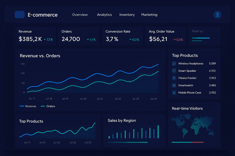This screenshot has width=235, height=156.
Task: Click the E-commerce logo square
Action: [x=19, y=15]
